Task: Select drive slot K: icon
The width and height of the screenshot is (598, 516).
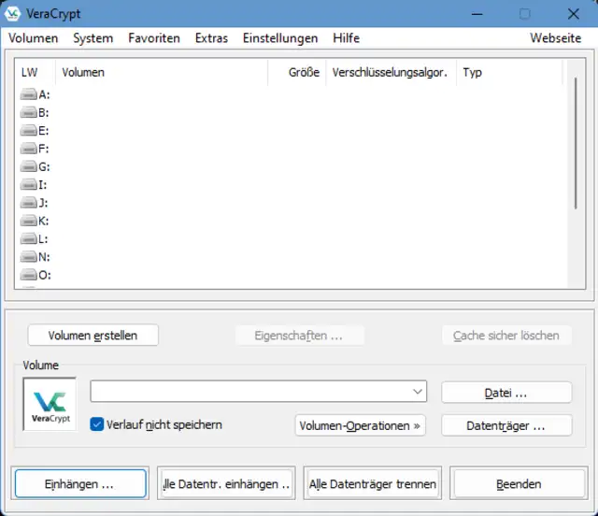Action: (x=29, y=221)
